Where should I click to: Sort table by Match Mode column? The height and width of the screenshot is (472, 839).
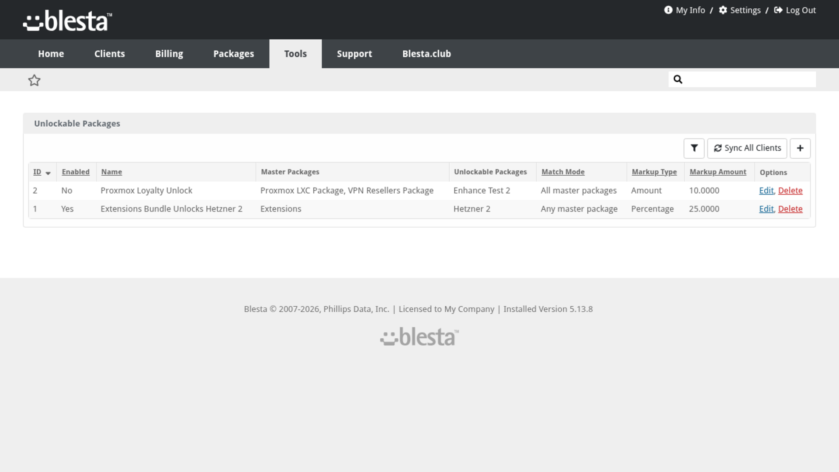pos(563,172)
